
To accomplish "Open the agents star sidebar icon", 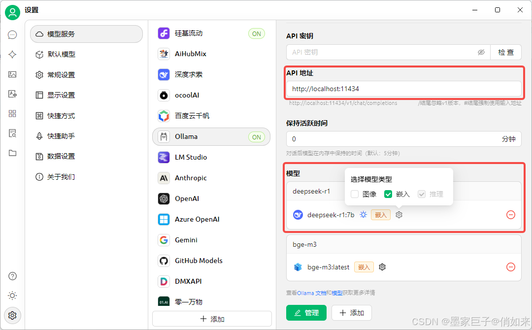I will click(x=12, y=55).
